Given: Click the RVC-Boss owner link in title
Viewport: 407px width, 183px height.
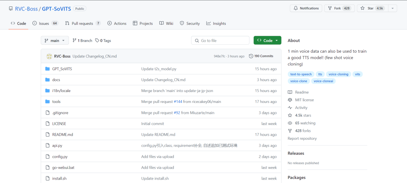Looking at the screenshot, I should 26,9.
